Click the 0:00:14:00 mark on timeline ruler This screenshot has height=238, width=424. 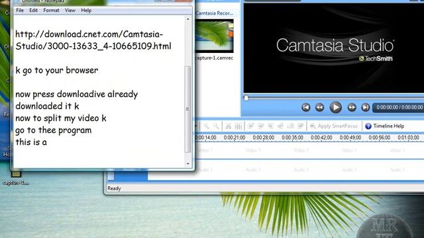tap(206, 138)
